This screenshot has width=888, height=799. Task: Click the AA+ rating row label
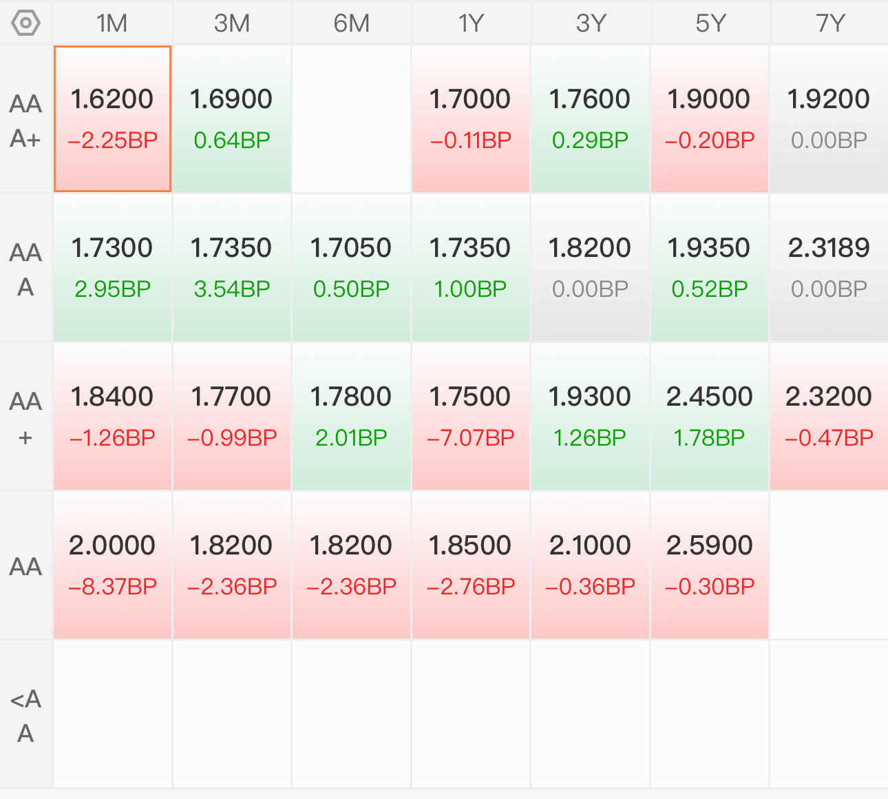[26, 418]
